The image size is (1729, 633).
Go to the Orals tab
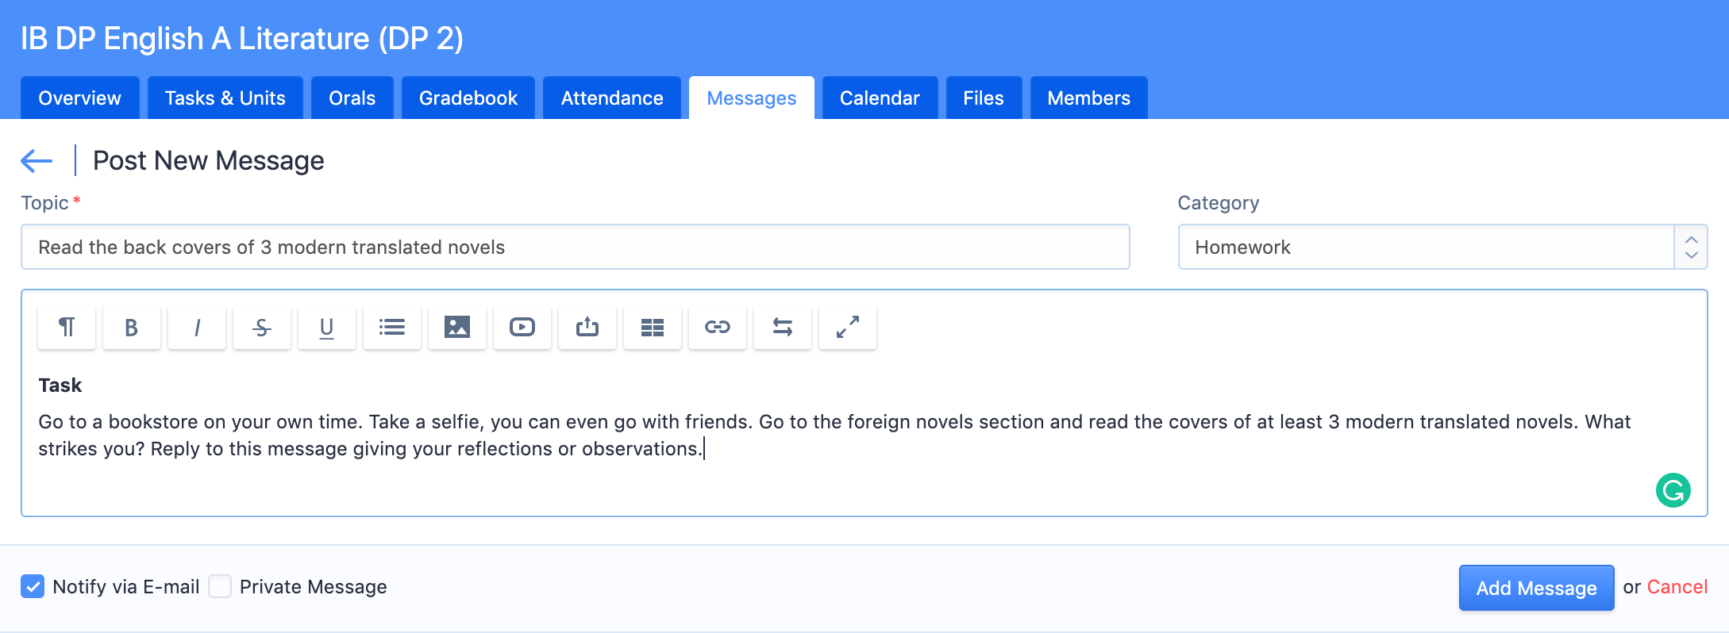352,98
